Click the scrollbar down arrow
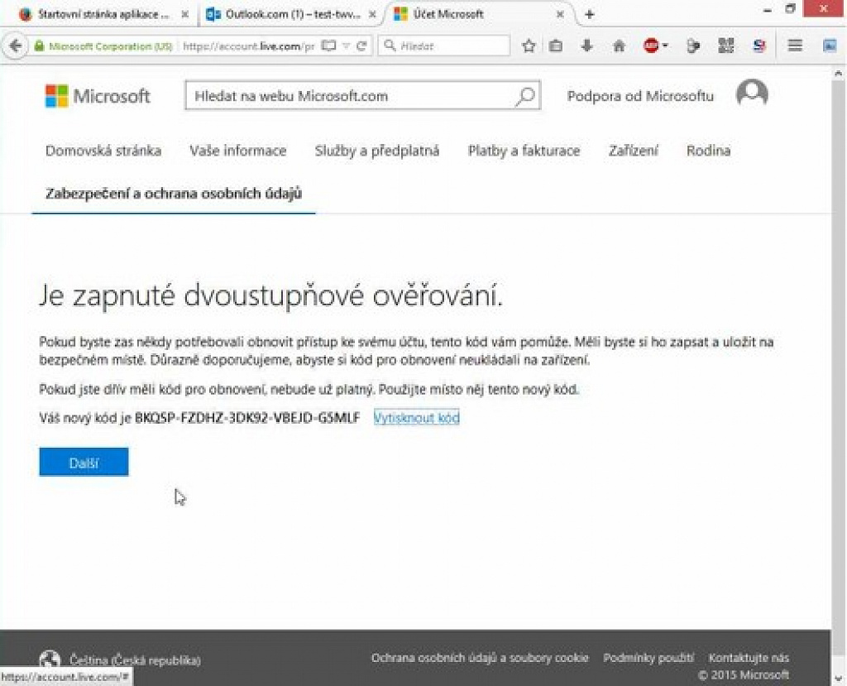 (x=839, y=678)
